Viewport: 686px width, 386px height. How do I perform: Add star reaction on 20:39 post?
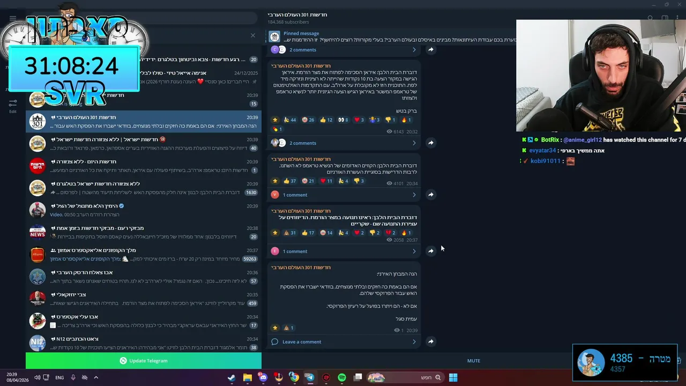pyautogui.click(x=275, y=328)
